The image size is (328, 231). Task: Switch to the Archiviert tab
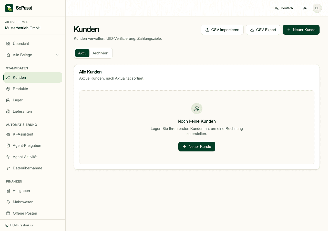100,53
